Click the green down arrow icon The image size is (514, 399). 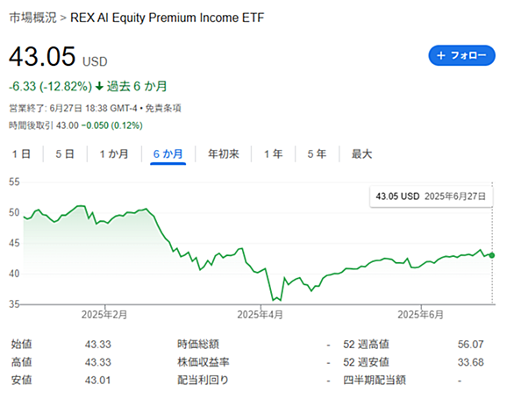(x=99, y=87)
